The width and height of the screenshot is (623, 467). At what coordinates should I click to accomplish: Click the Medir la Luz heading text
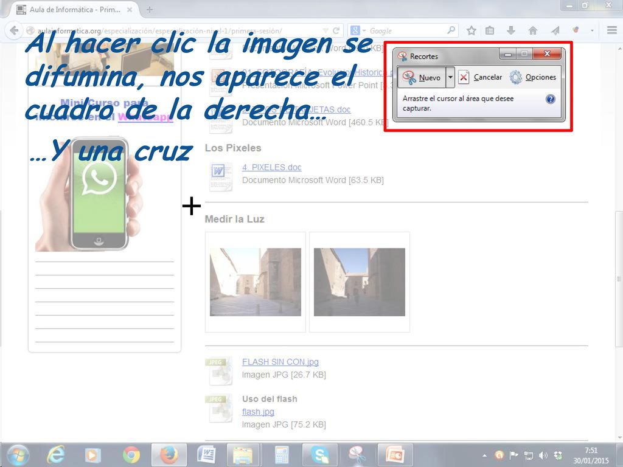(x=234, y=219)
